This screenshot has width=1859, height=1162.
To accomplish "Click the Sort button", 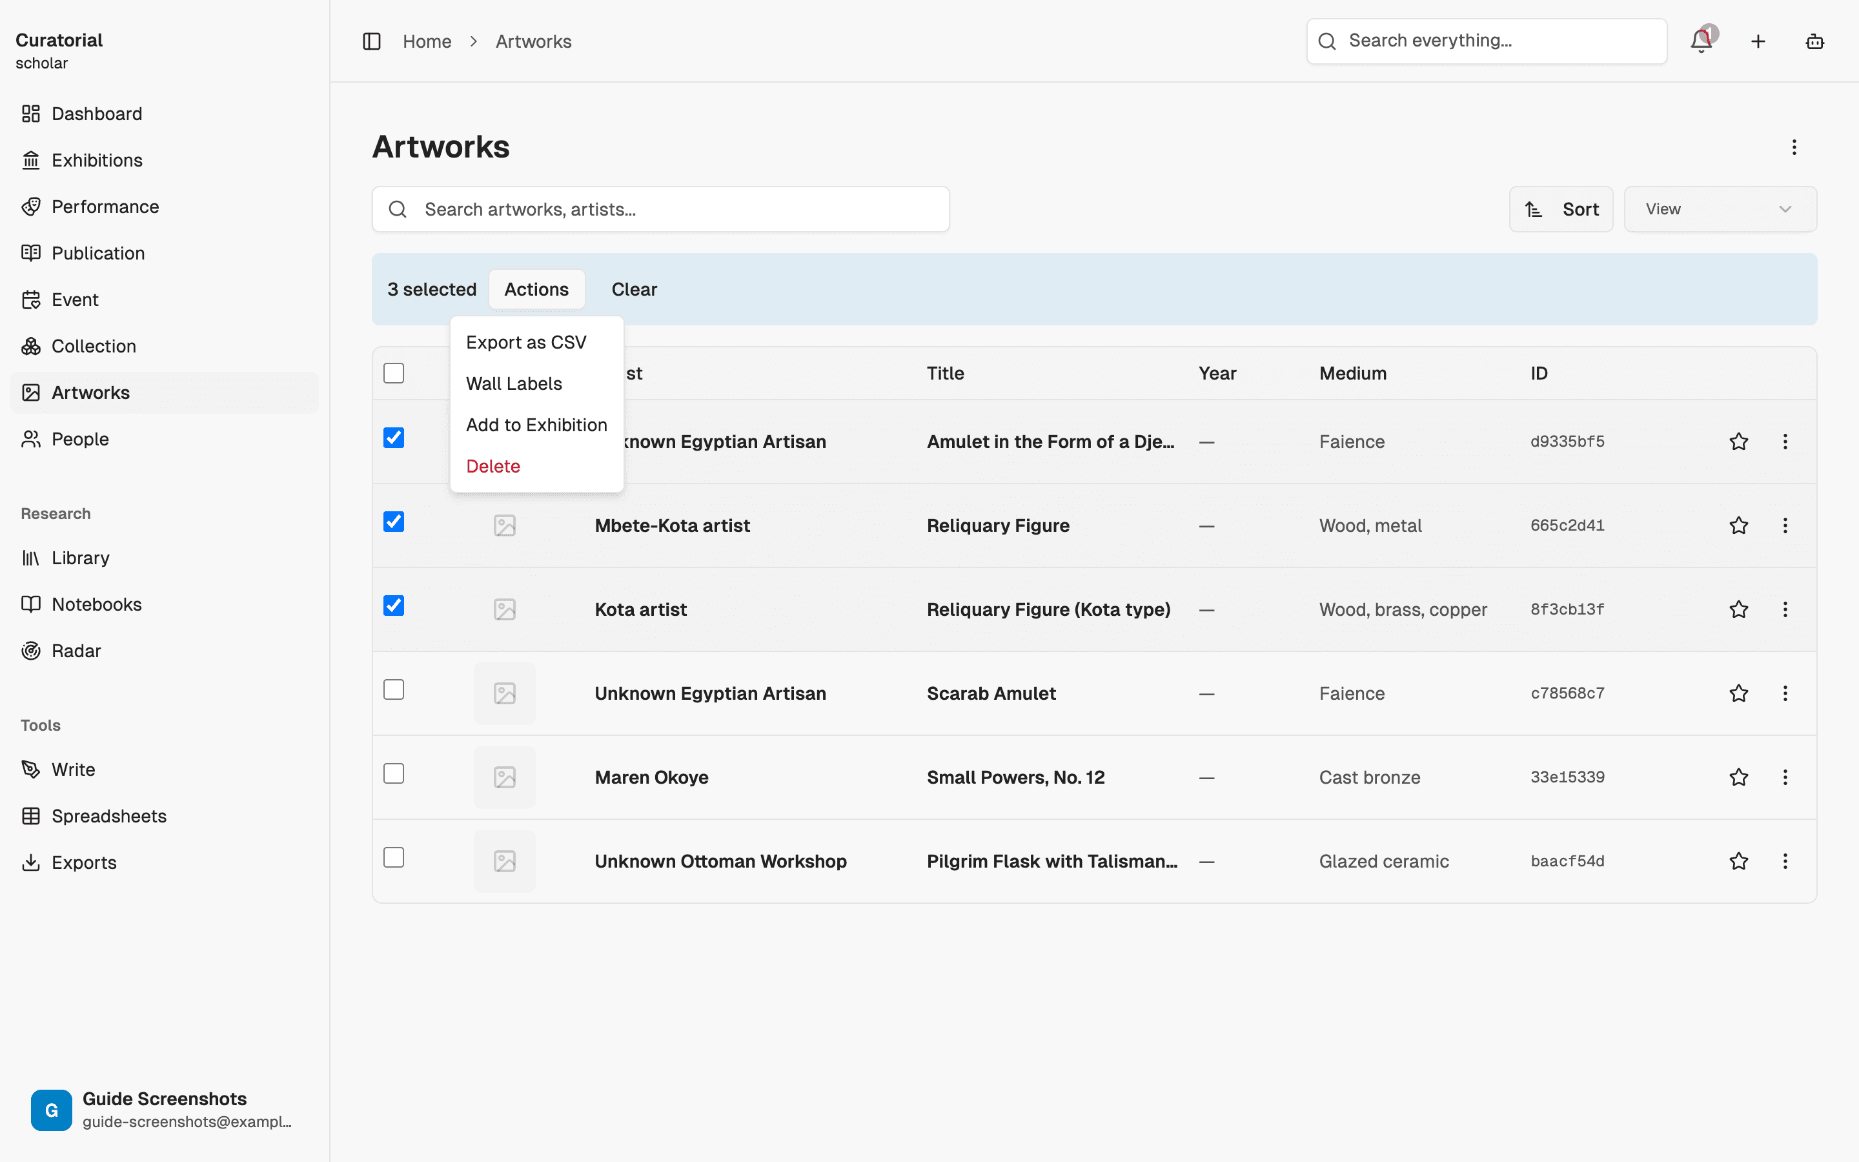I will click(1561, 209).
